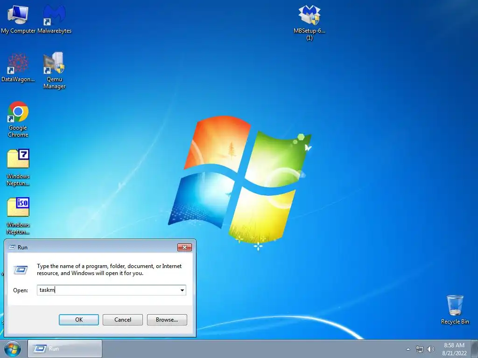
Task: Click the Run taskbar button
Action: tap(64, 349)
